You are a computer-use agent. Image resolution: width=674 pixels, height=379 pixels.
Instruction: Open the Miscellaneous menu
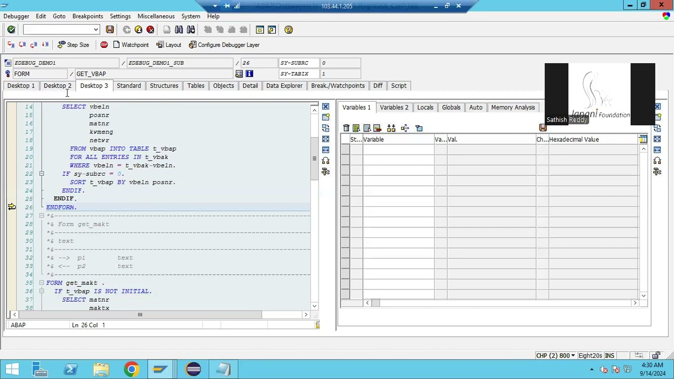coord(156,16)
